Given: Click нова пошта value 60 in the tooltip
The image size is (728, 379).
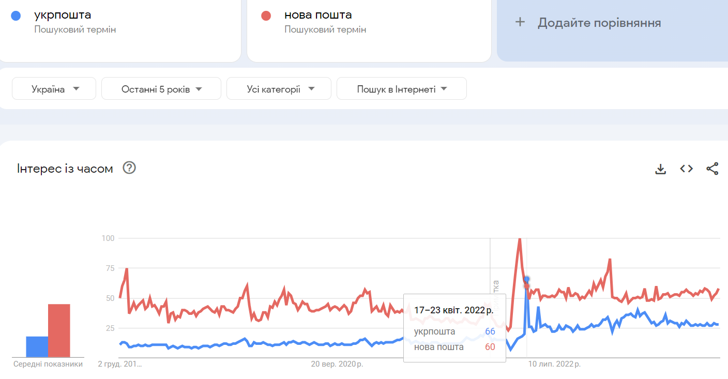Looking at the screenshot, I should (x=489, y=346).
